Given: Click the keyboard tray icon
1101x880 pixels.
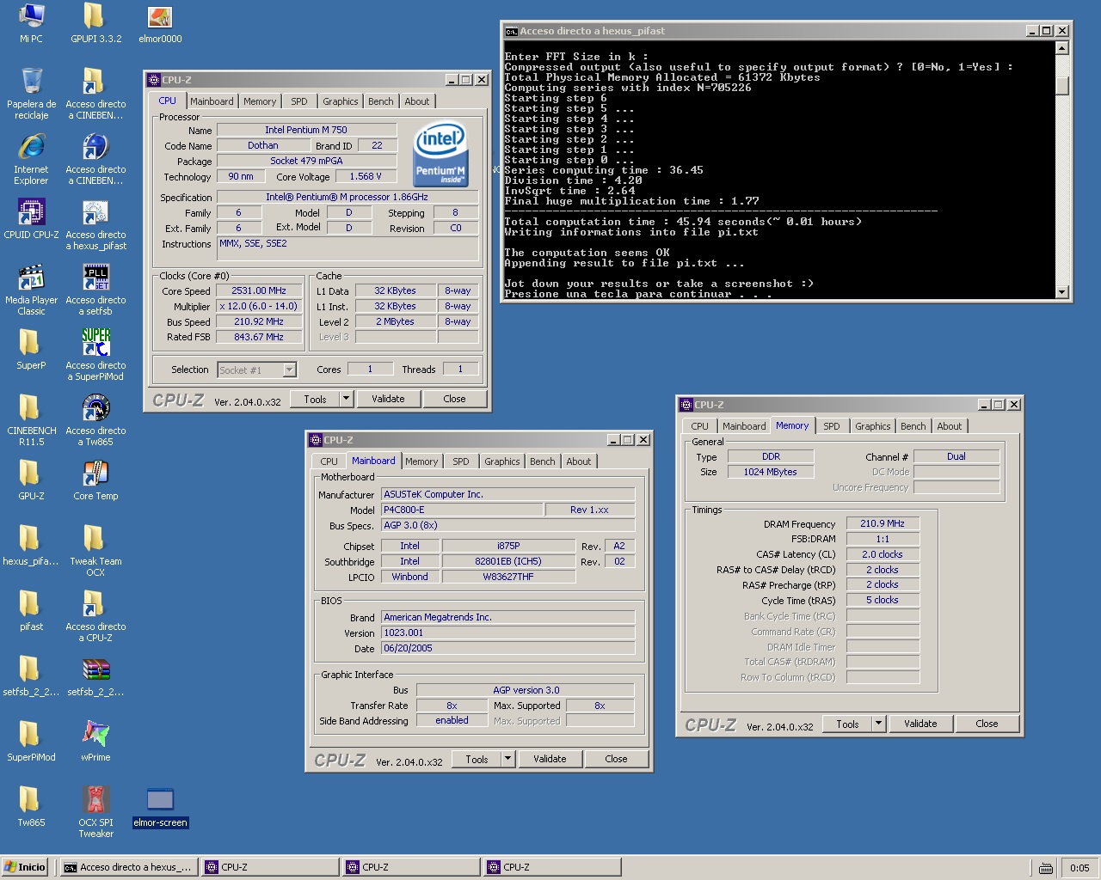Looking at the screenshot, I should pos(1046,868).
